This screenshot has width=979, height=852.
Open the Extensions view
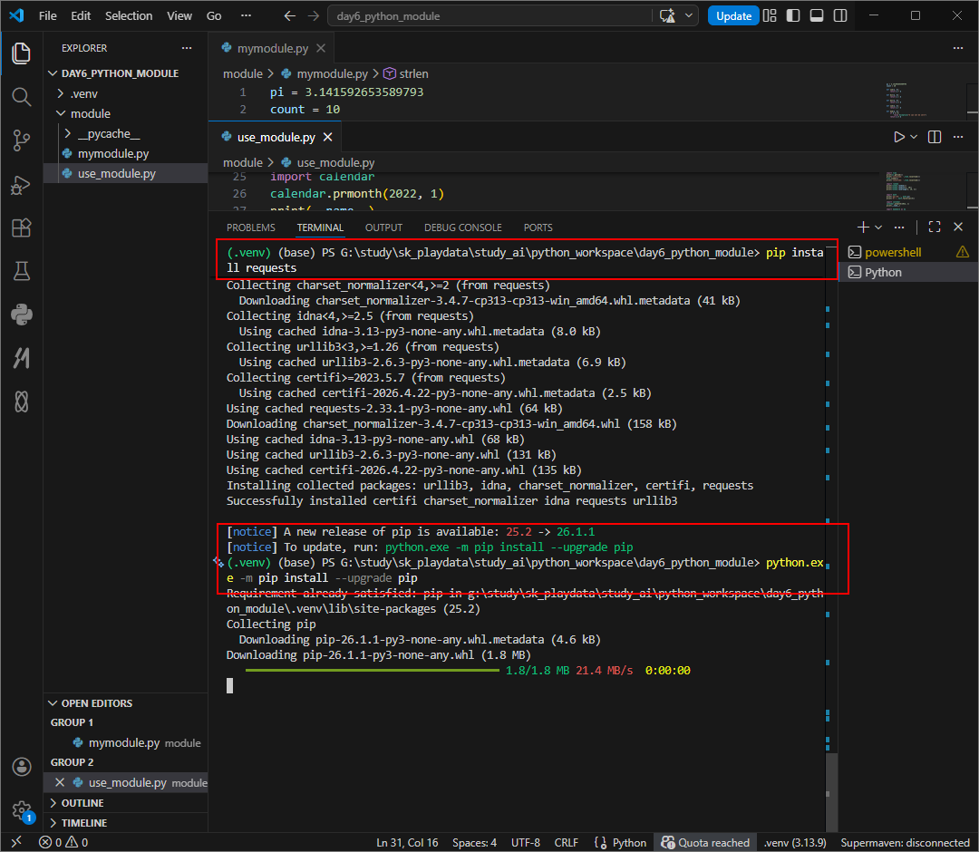(x=21, y=228)
